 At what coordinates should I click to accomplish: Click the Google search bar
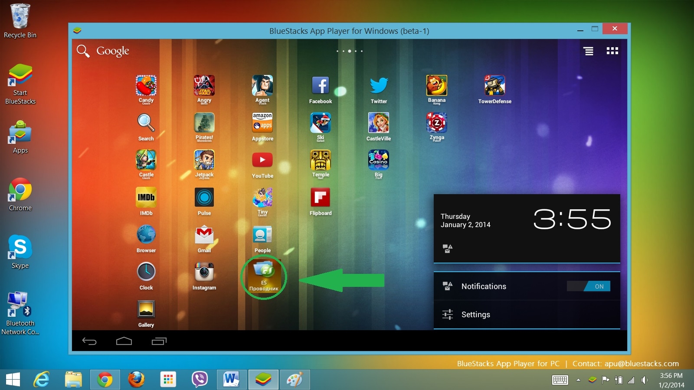(103, 51)
